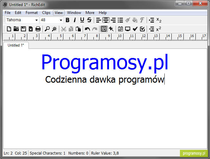Open the Help menu

pos(103,13)
